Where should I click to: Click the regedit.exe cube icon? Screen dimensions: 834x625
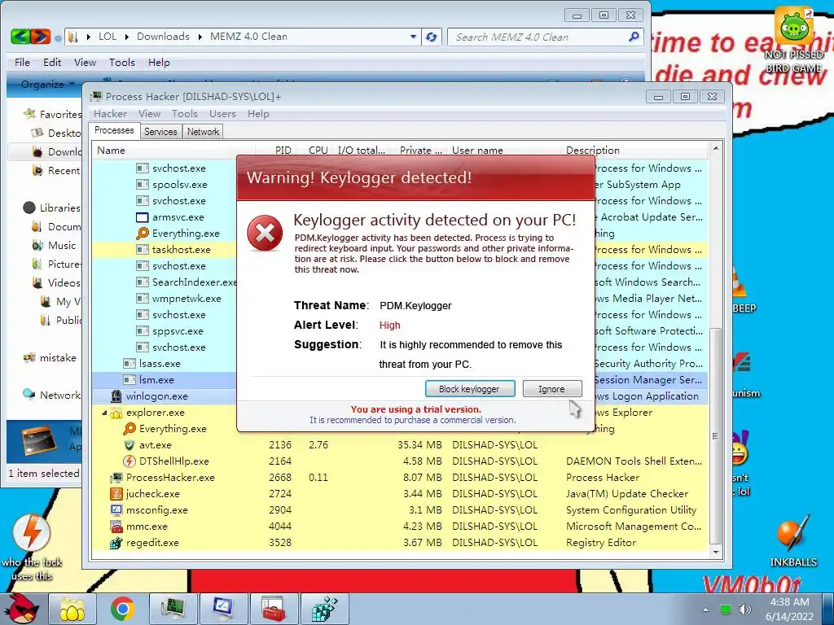tap(116, 543)
